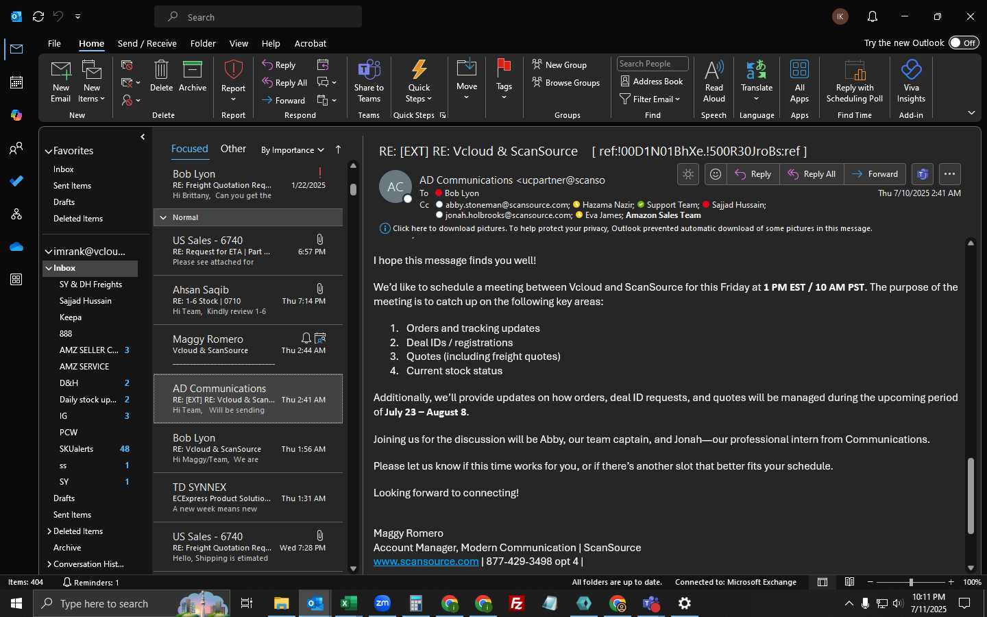Screen dimensions: 987x617
Task: Toggle sort direction arrow in message list
Action: 338,149
